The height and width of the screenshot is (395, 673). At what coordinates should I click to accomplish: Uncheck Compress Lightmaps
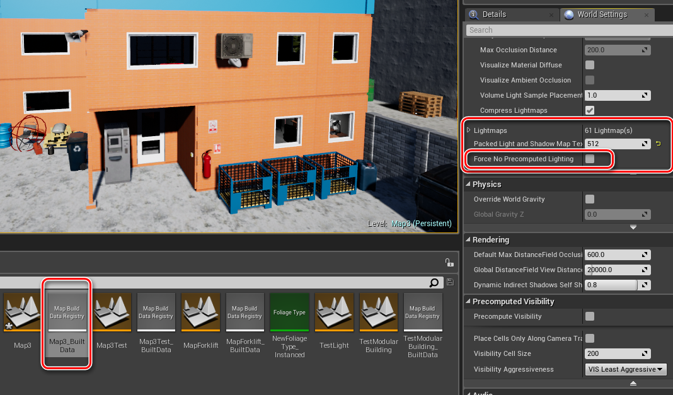(590, 110)
